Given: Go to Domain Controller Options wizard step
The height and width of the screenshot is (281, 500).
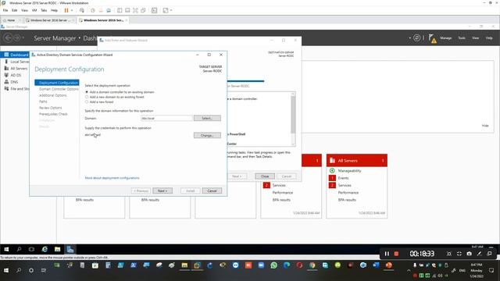Looking at the screenshot, I should coord(59,89).
